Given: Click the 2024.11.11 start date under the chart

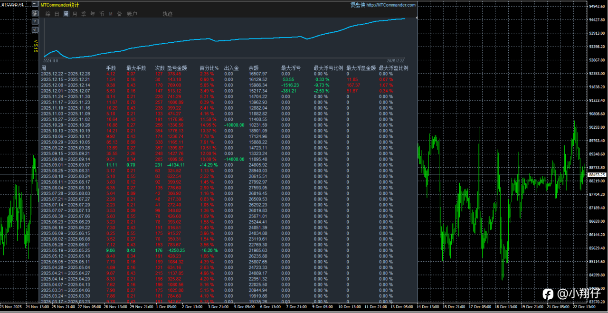Looking at the screenshot, I should click(x=50, y=61).
